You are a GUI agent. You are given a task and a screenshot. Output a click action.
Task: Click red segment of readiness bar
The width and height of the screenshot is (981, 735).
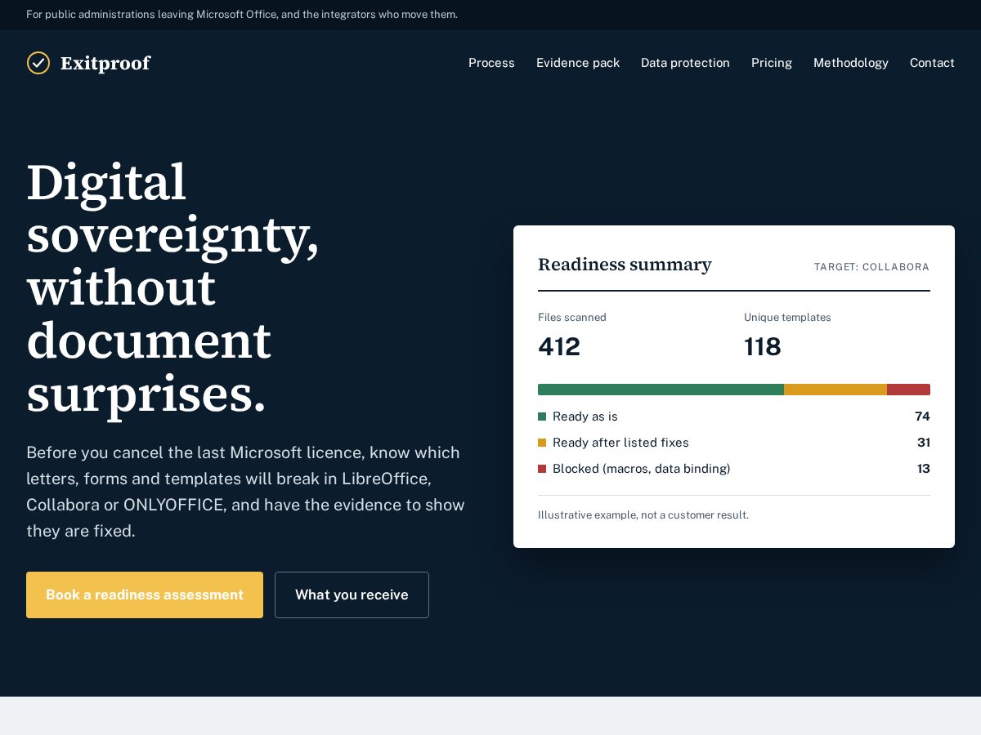tap(908, 390)
